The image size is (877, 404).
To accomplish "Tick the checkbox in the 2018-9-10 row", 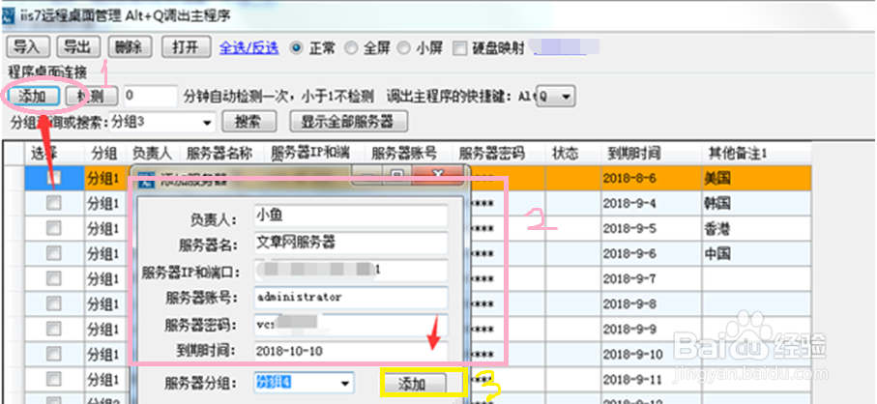I will 54,354.
